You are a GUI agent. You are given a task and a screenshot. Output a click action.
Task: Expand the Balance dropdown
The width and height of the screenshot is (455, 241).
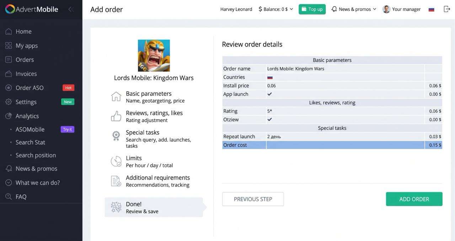(276, 9)
